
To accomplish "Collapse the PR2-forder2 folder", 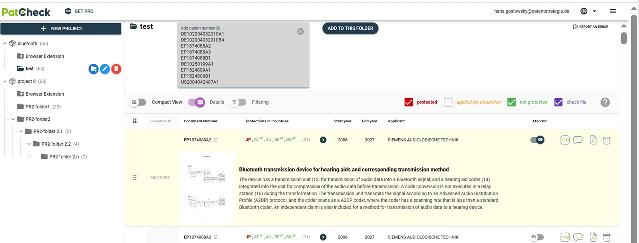I will pyautogui.click(x=13, y=119).
